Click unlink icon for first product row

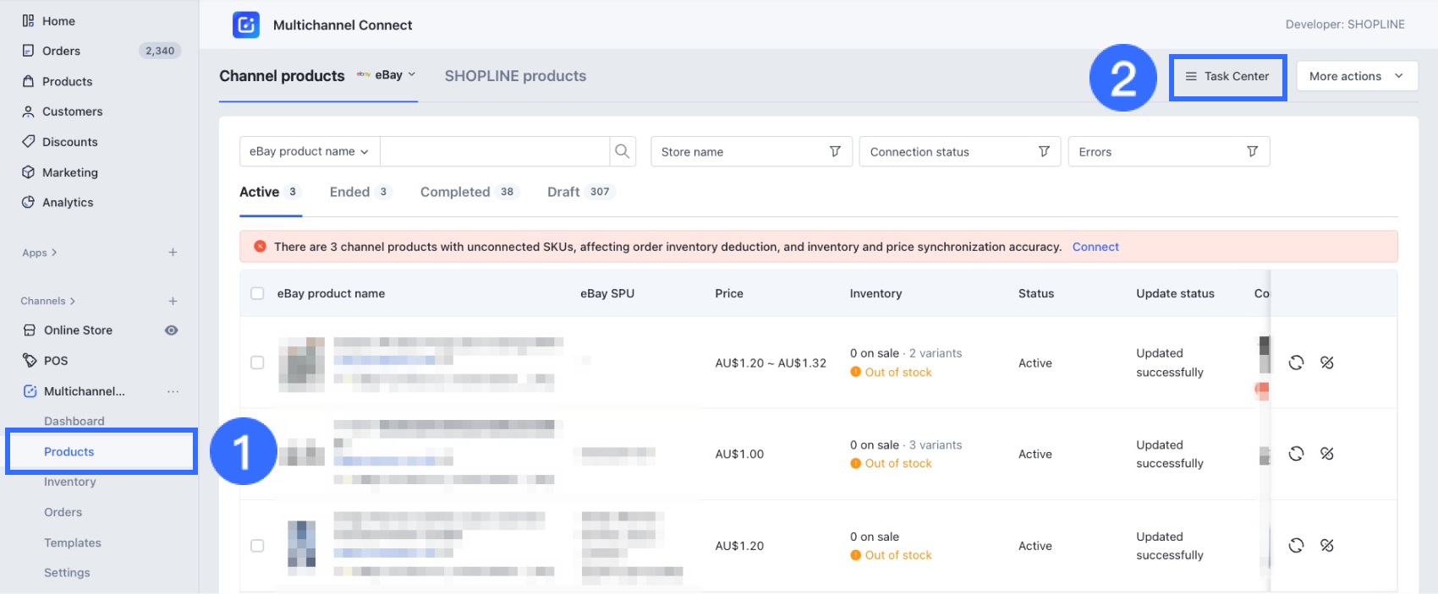coord(1326,362)
